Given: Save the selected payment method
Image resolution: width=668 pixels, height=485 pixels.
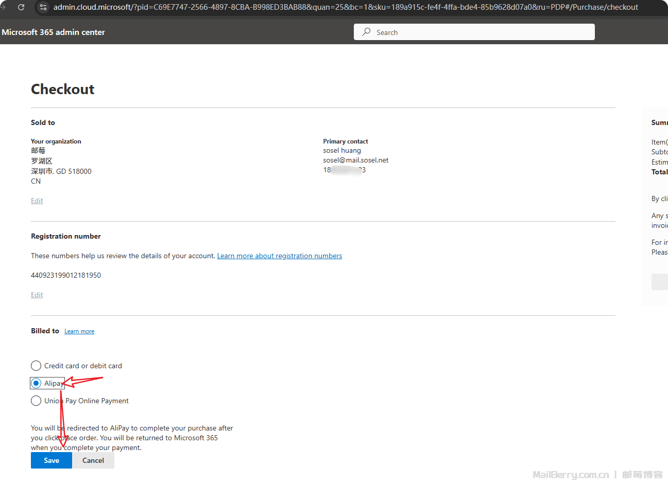Looking at the screenshot, I should click(x=52, y=460).
